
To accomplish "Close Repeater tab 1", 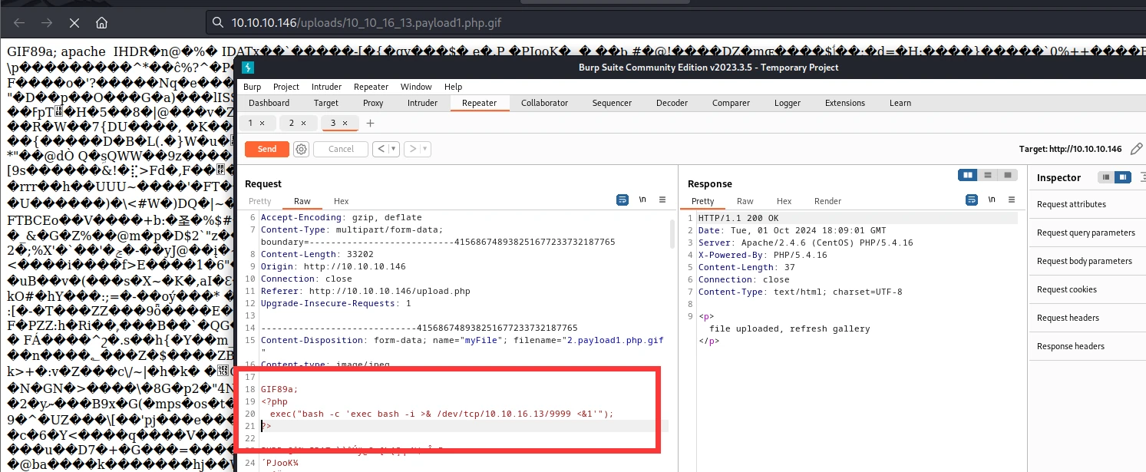I will (262, 123).
